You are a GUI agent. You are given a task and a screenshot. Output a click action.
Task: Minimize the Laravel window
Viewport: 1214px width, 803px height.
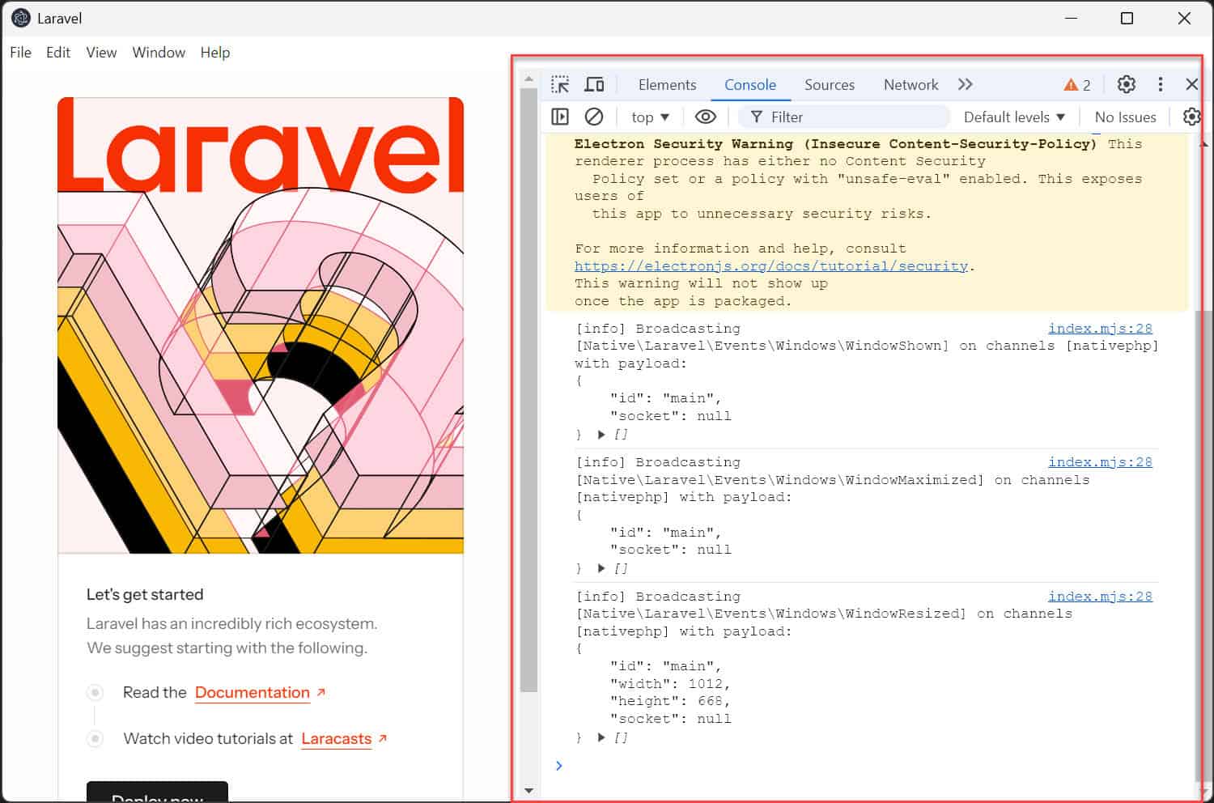point(1071,18)
